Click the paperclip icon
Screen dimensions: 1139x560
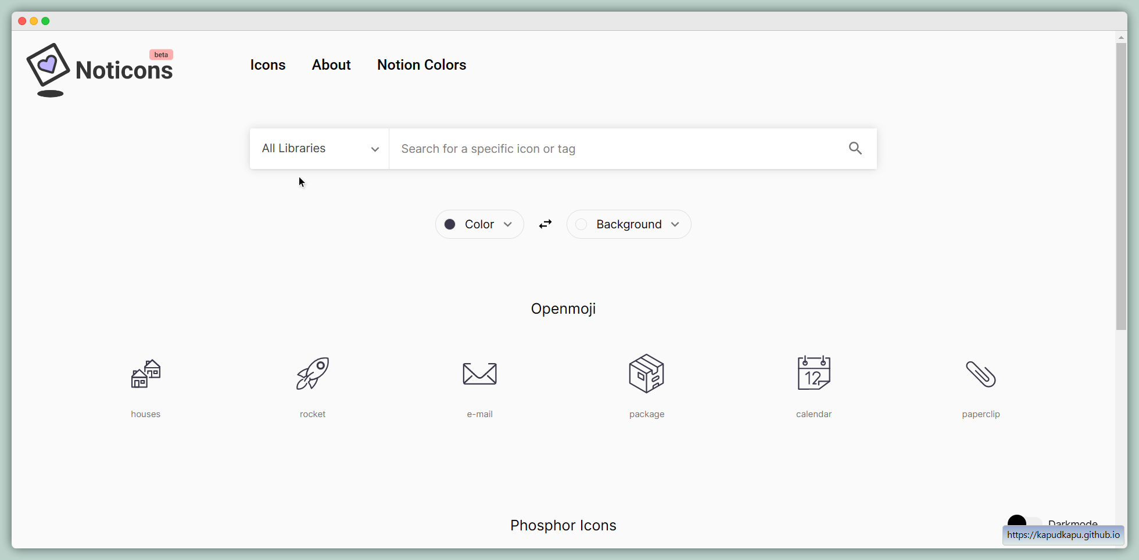[x=980, y=374]
